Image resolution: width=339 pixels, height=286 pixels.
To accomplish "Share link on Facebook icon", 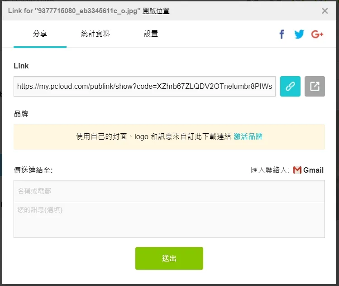I will pyautogui.click(x=282, y=34).
